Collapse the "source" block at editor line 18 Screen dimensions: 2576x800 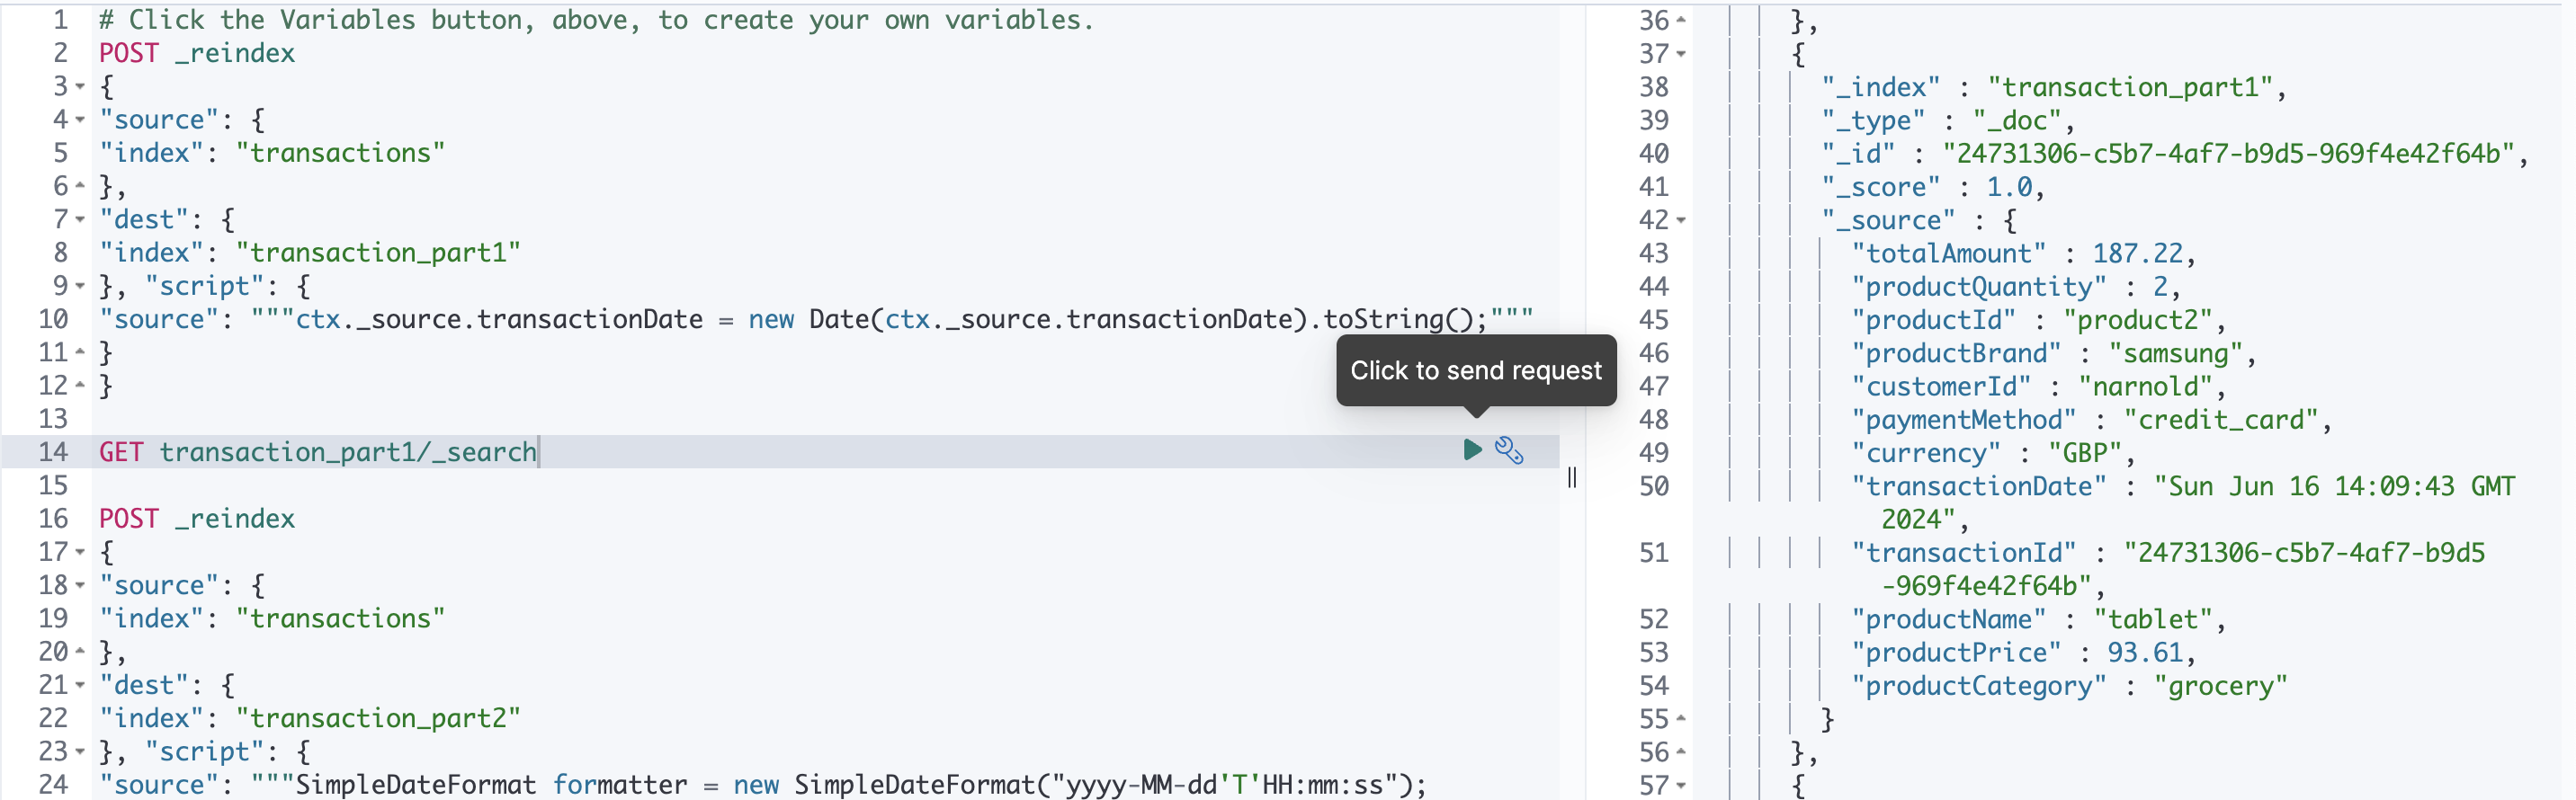[x=80, y=585]
